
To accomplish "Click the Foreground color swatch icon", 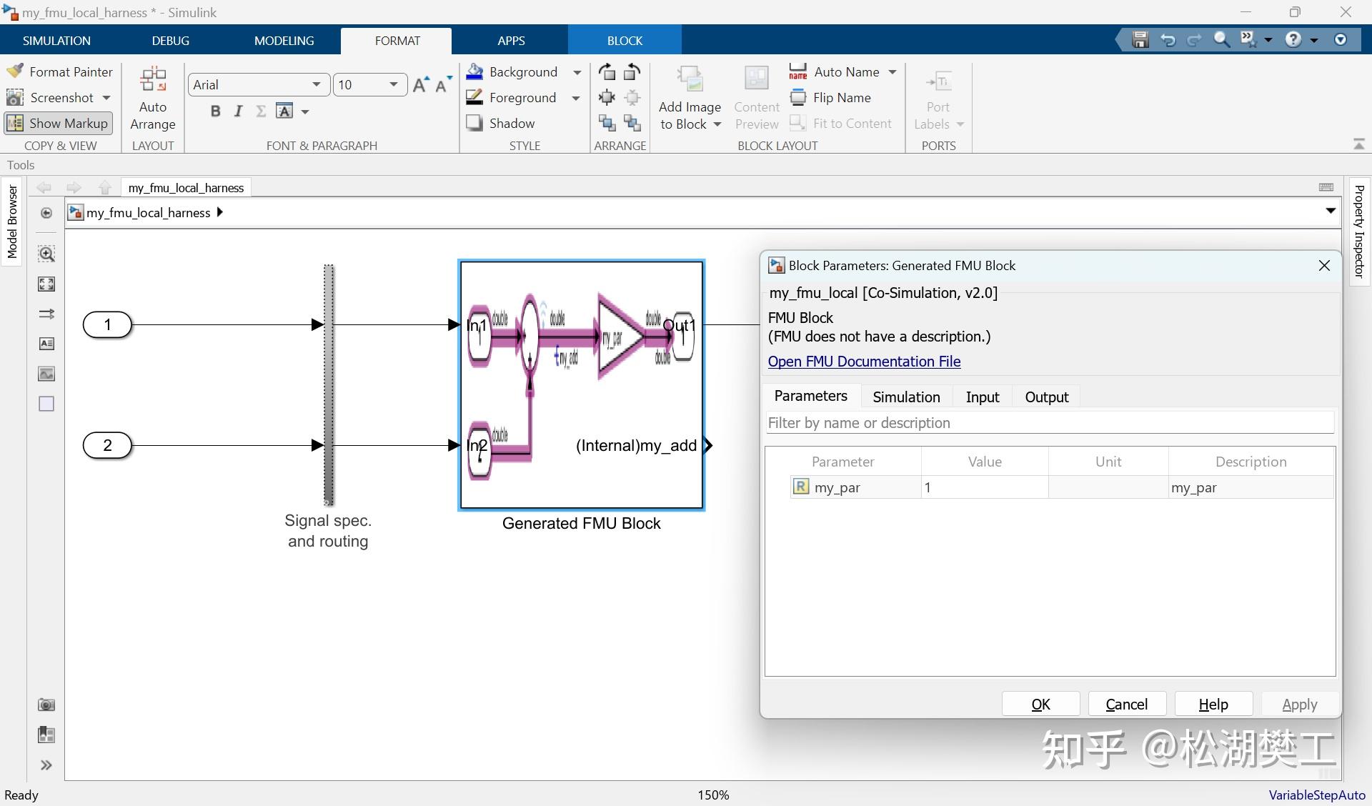I will point(474,97).
